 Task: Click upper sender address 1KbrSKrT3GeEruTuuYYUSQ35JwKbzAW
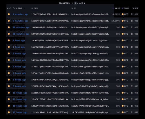(50, 93)
